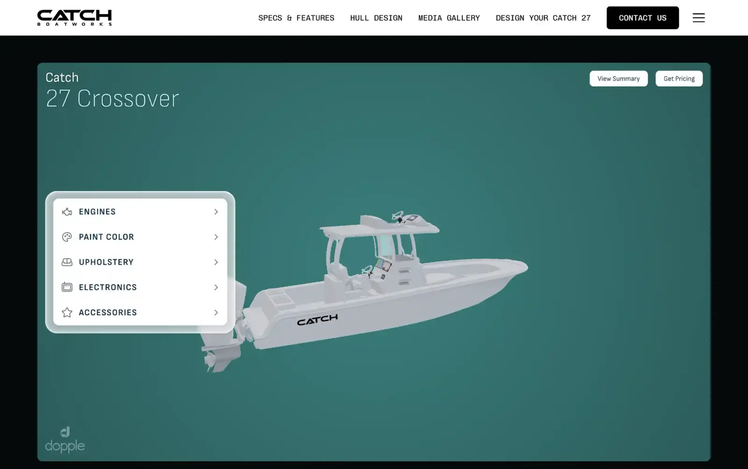Open the hamburger menu icon

click(x=698, y=18)
